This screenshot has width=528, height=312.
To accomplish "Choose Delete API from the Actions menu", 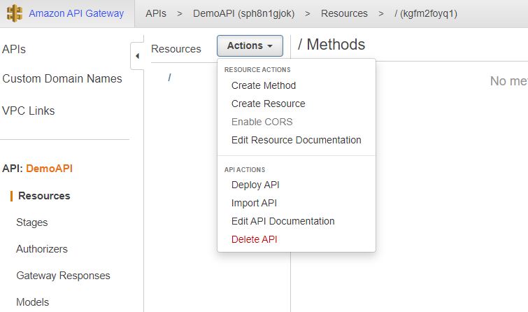I will pyautogui.click(x=255, y=239).
